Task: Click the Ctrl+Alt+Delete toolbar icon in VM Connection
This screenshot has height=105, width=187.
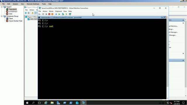Action: click(x=39, y=14)
